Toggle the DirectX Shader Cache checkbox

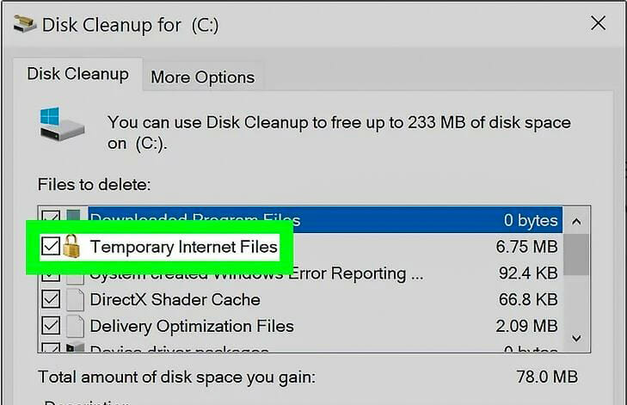click(x=51, y=299)
